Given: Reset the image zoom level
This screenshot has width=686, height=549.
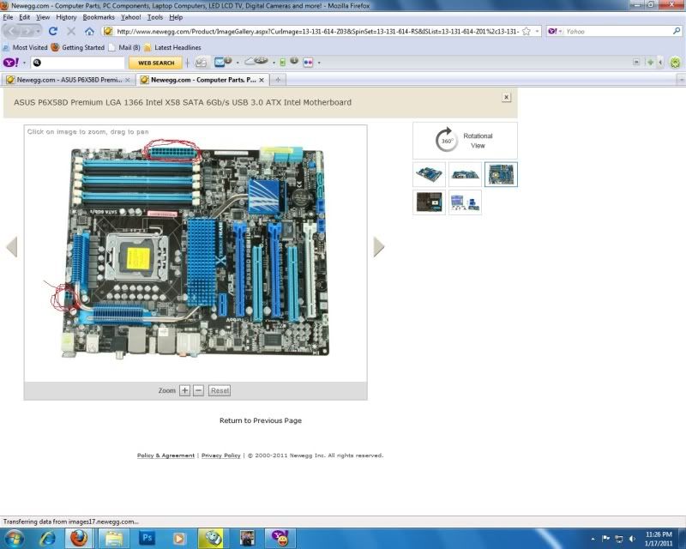Looking at the screenshot, I should [220, 390].
